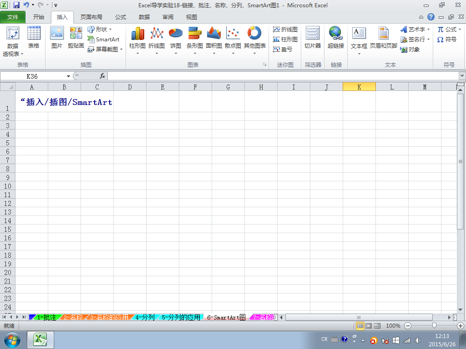Insert a Symbol (Ω)
Screen dimensions: 466x349
click(x=447, y=39)
